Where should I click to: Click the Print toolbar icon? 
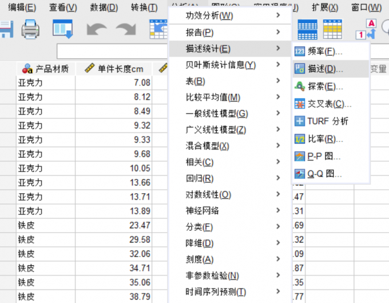coord(30,29)
